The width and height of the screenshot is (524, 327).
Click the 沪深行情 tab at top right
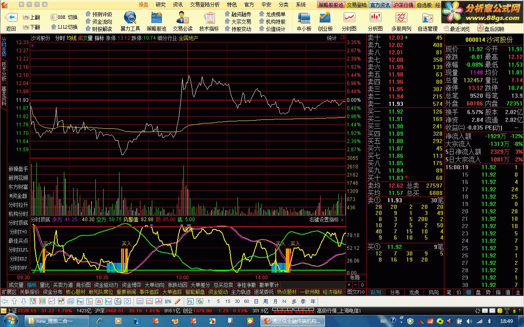coord(403,5)
